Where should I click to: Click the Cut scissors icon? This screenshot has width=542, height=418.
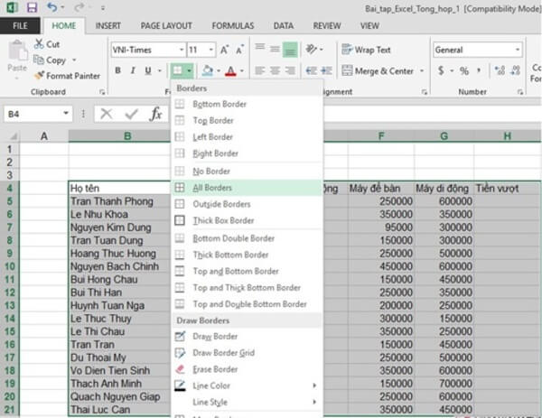[40, 44]
